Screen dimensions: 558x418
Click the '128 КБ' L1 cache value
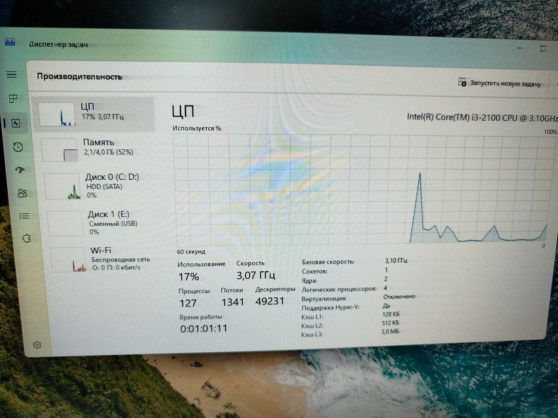[x=391, y=314]
